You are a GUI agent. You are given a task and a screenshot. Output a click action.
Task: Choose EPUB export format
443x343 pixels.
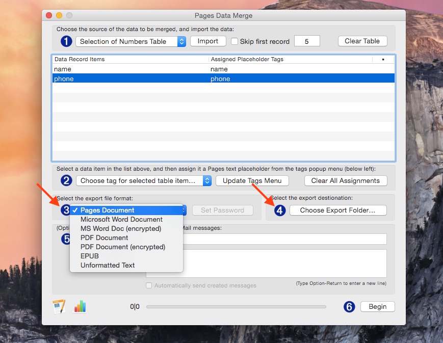(x=126, y=256)
